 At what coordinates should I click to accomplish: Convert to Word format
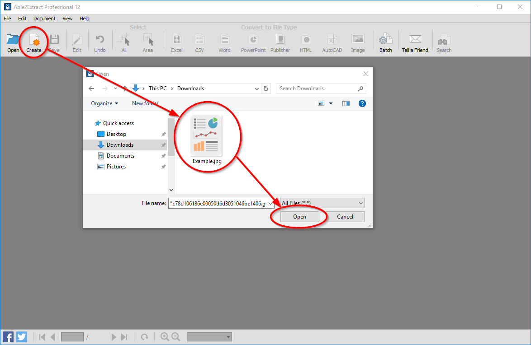point(224,42)
